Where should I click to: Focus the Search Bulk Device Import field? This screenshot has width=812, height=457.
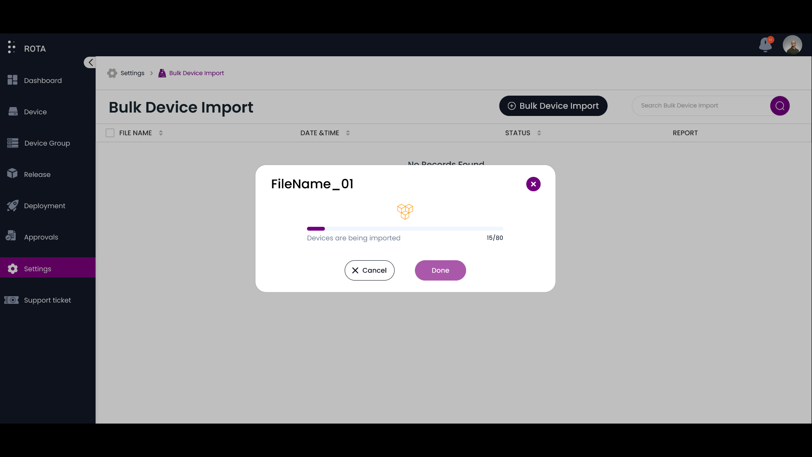click(x=700, y=106)
